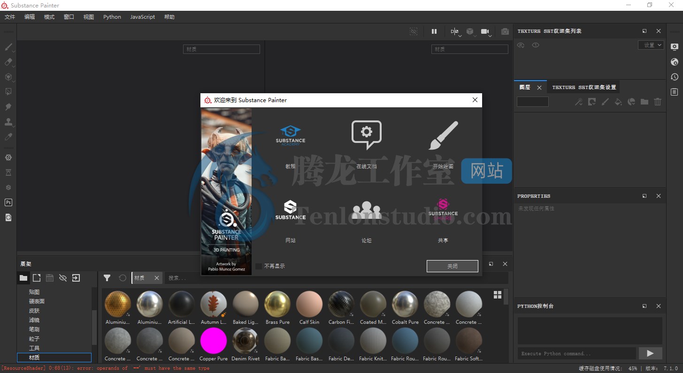Open Shader settings from the right dock

(675, 61)
